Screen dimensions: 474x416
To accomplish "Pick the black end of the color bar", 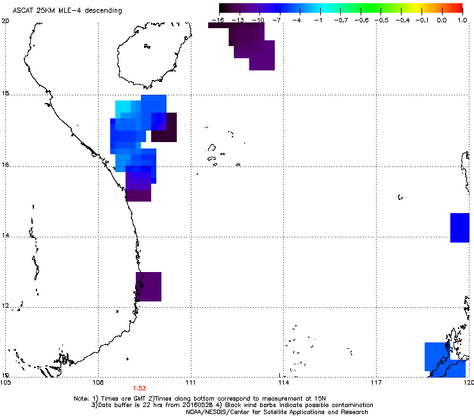I will tap(224, 8).
